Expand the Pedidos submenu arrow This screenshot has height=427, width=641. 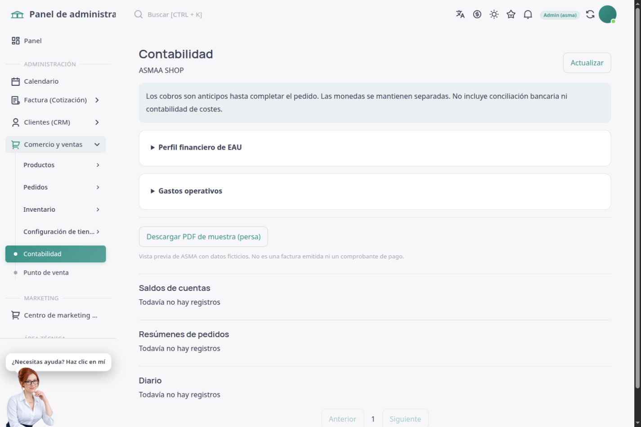coord(98,187)
